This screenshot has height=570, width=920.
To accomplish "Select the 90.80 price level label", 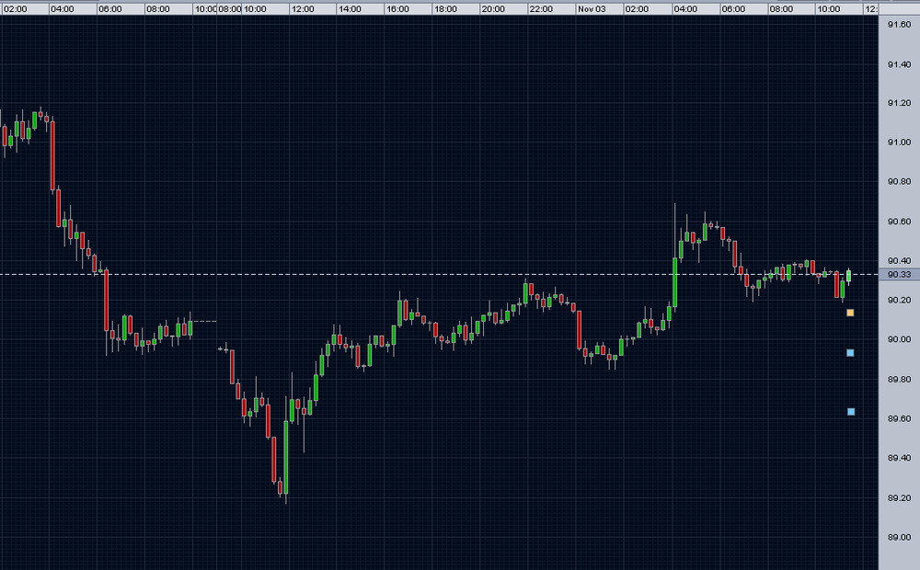I will tap(899, 182).
